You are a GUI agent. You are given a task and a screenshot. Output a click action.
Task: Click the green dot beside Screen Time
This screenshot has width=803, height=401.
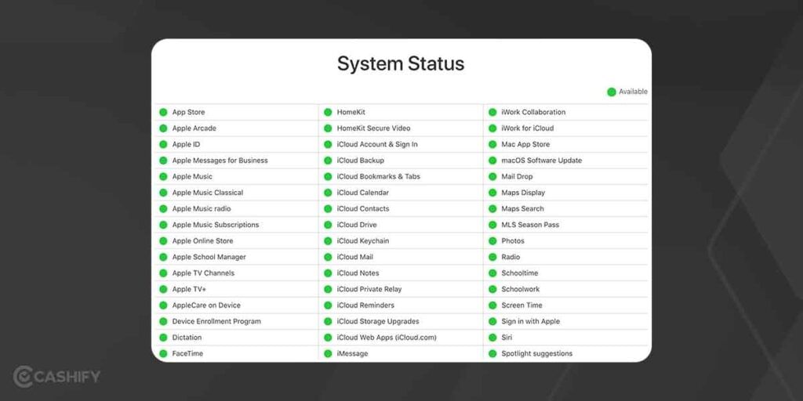pyautogui.click(x=492, y=305)
